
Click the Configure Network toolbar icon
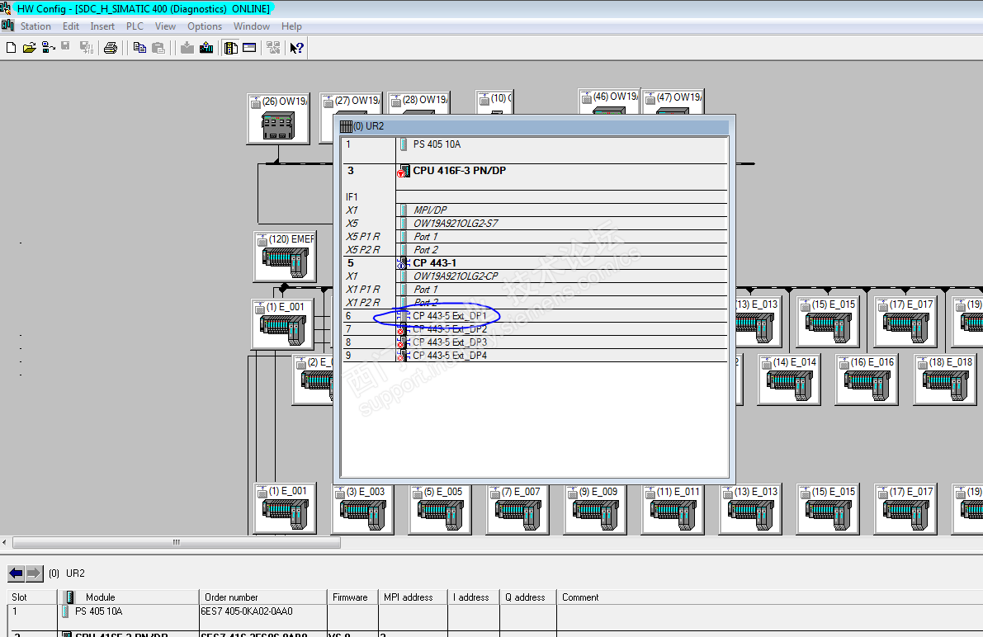[273, 48]
